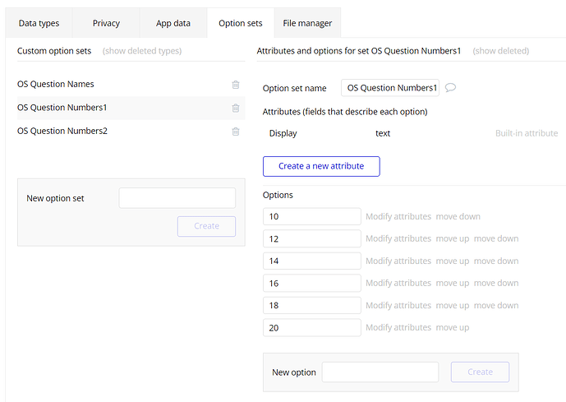Move option 12 up
The image size is (566, 402).
452,239
